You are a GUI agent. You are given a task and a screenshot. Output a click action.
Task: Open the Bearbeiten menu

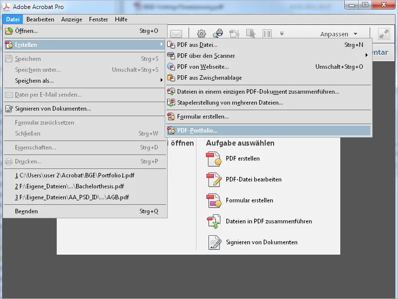pyautogui.click(x=40, y=19)
